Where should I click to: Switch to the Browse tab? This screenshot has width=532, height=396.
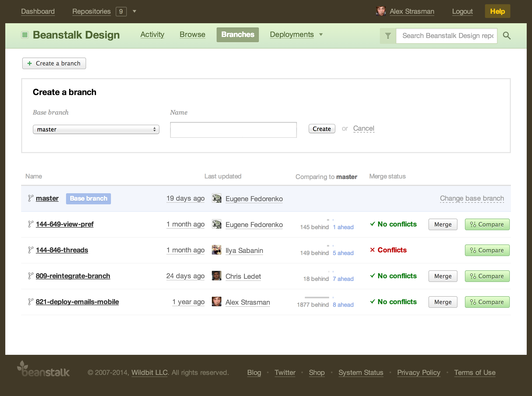pyautogui.click(x=192, y=35)
